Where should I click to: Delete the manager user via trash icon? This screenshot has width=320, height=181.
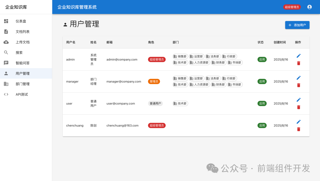tap(298, 85)
